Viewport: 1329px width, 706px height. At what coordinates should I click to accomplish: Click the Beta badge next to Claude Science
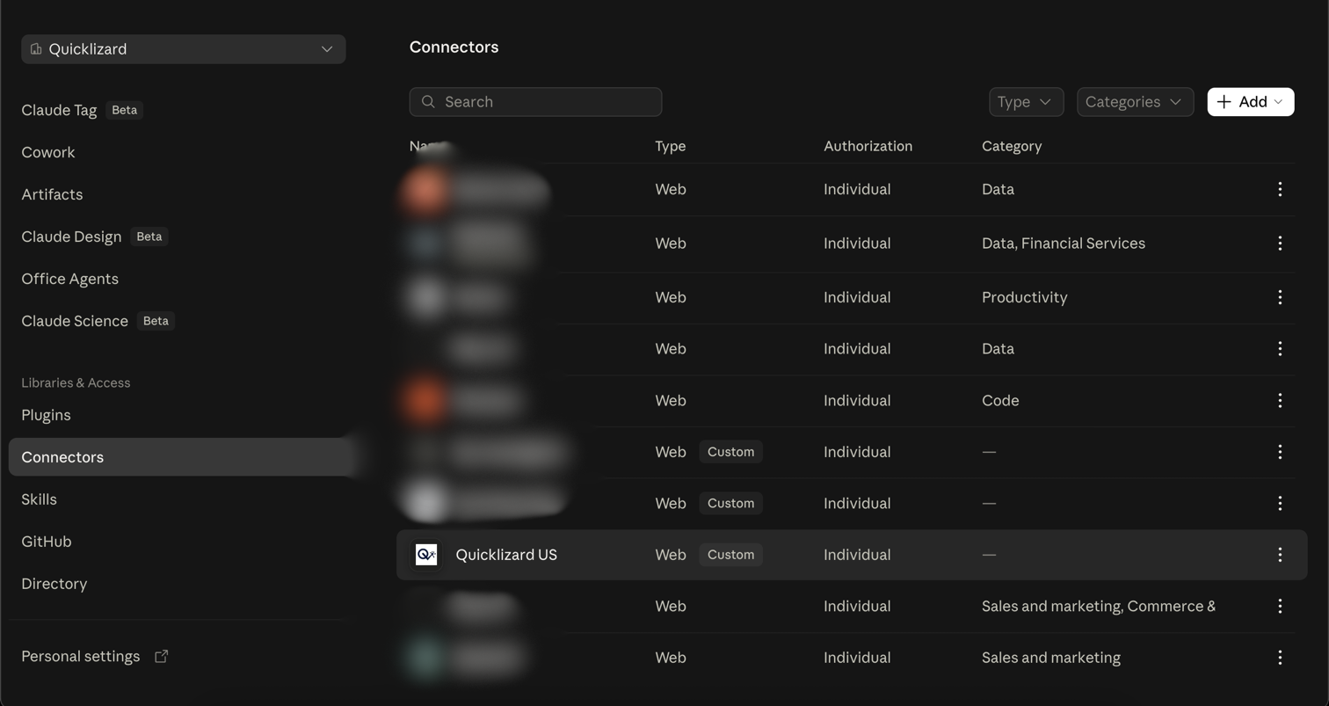click(x=156, y=321)
